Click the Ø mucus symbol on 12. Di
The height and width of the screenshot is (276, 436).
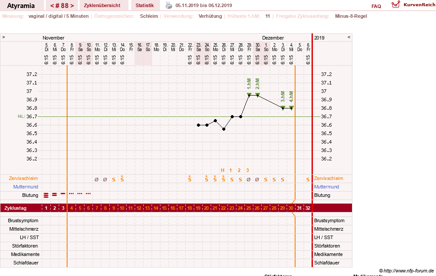[105, 180]
